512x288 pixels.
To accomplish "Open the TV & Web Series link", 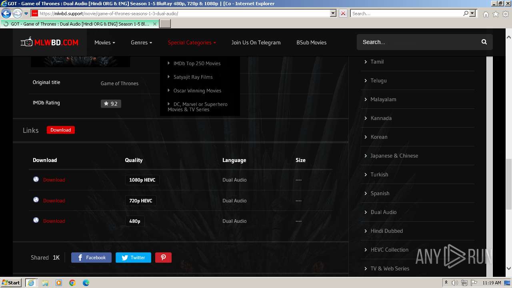I will coord(390,268).
